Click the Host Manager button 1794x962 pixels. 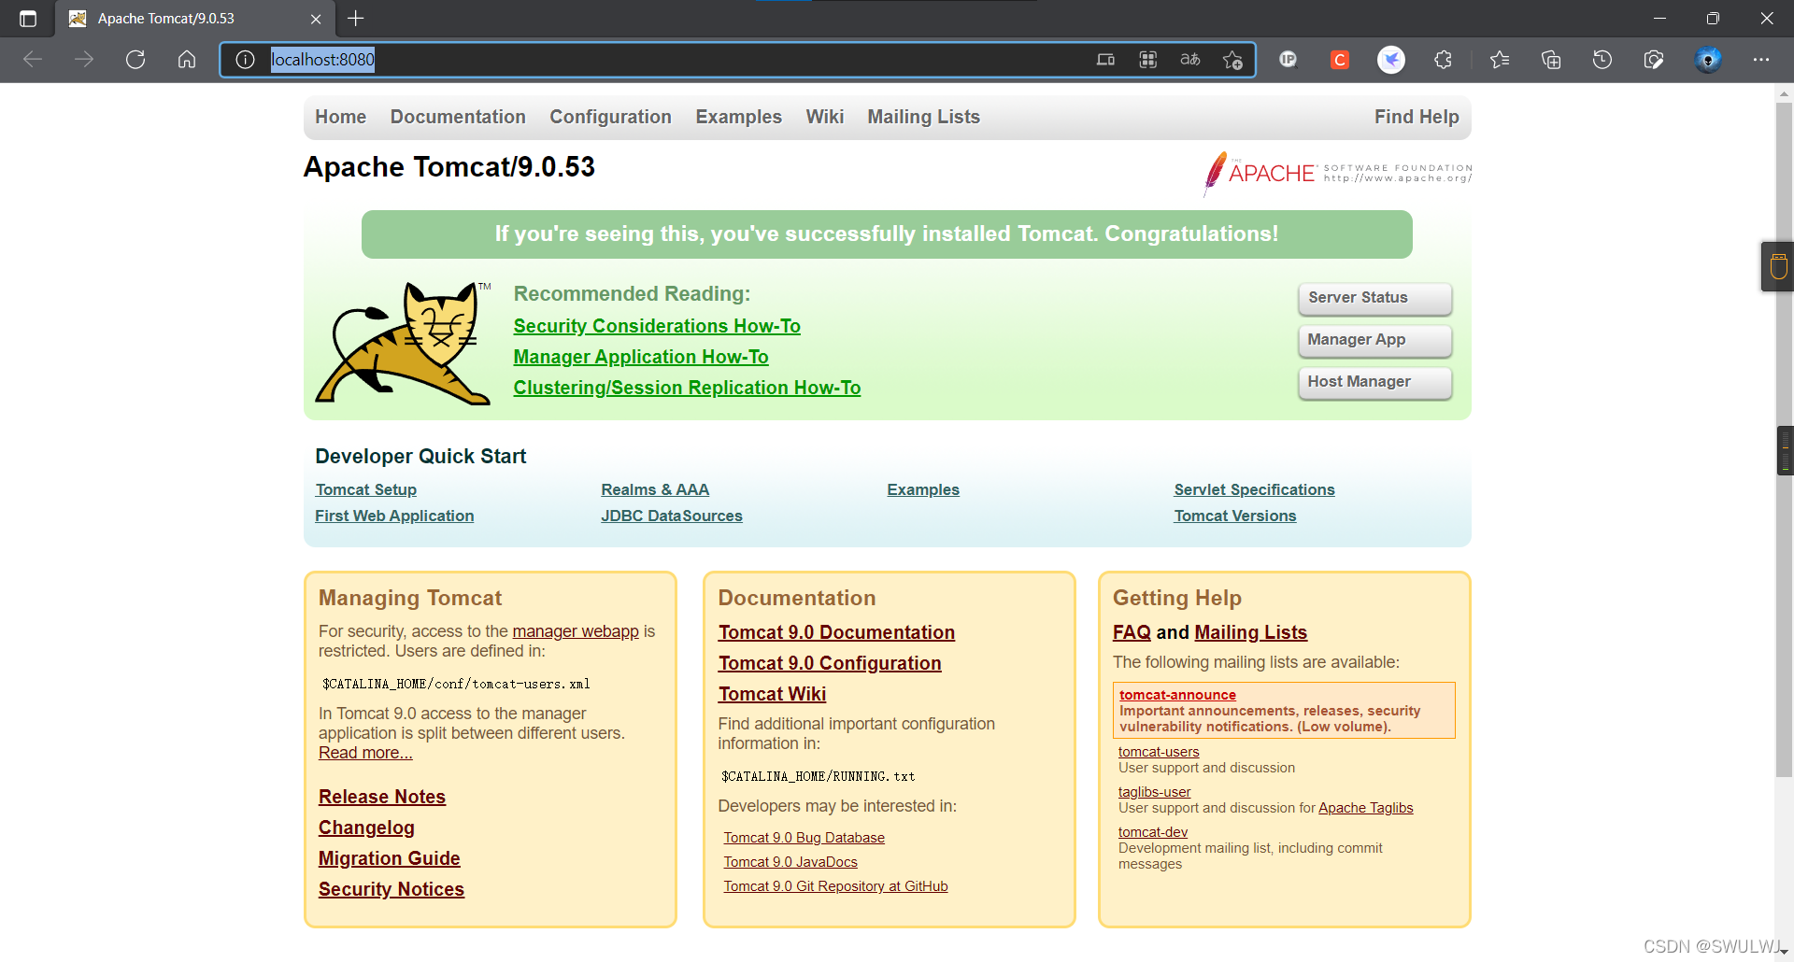point(1374,382)
